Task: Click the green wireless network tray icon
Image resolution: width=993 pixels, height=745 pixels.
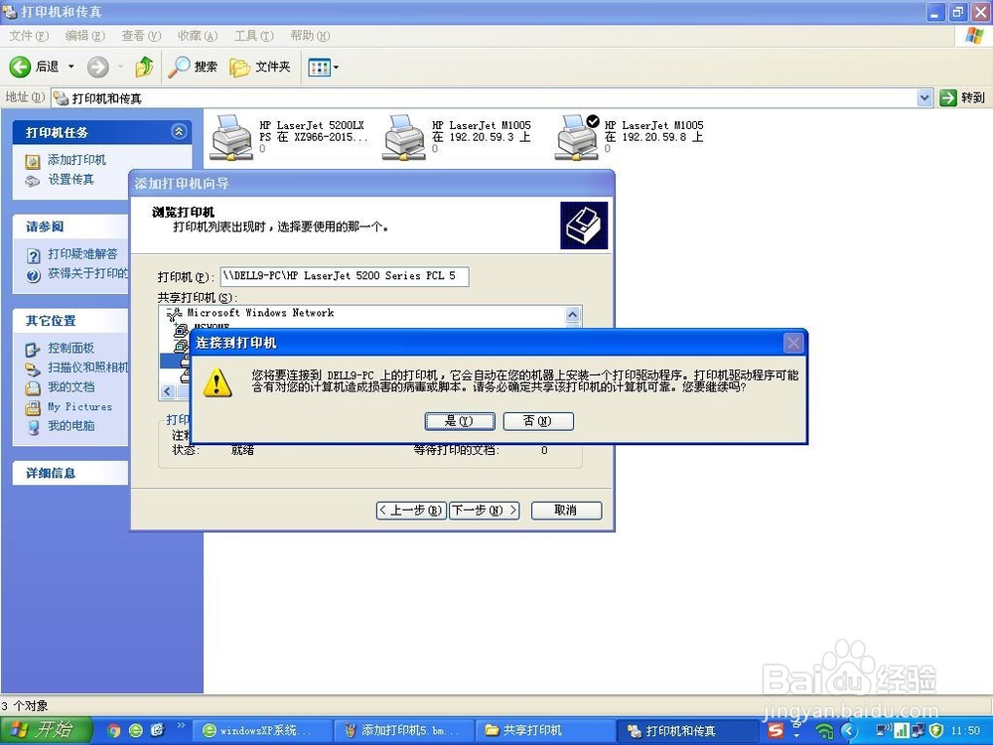Action: click(824, 731)
